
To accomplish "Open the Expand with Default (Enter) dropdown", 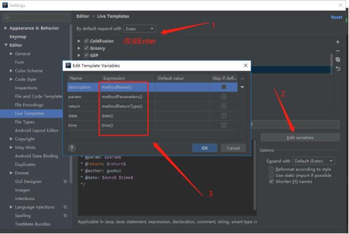I will pos(314,161).
